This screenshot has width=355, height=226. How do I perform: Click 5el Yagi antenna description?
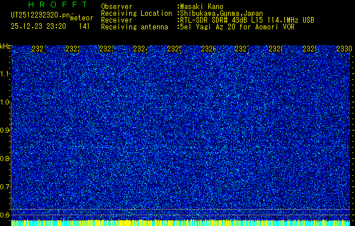pyautogui.click(x=237, y=27)
